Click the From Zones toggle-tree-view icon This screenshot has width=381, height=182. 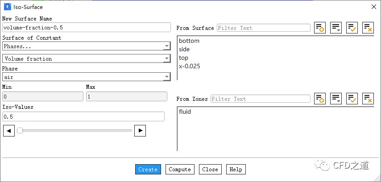[x=320, y=99]
